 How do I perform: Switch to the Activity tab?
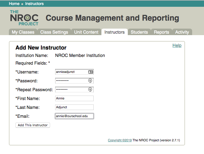coord(182,32)
